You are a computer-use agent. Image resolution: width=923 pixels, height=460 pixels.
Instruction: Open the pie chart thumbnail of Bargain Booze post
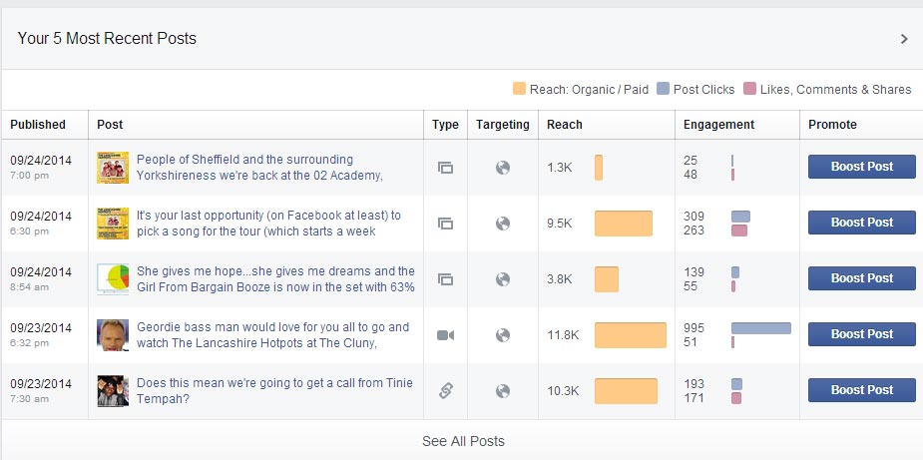click(113, 279)
